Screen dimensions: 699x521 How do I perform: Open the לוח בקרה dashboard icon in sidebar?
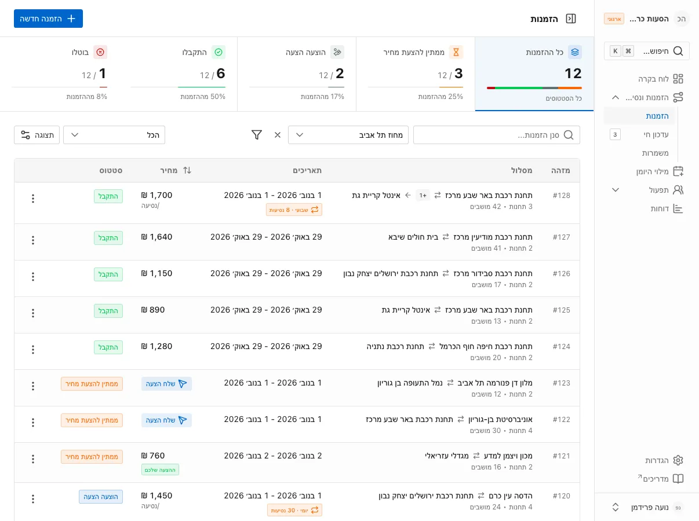[x=678, y=79]
